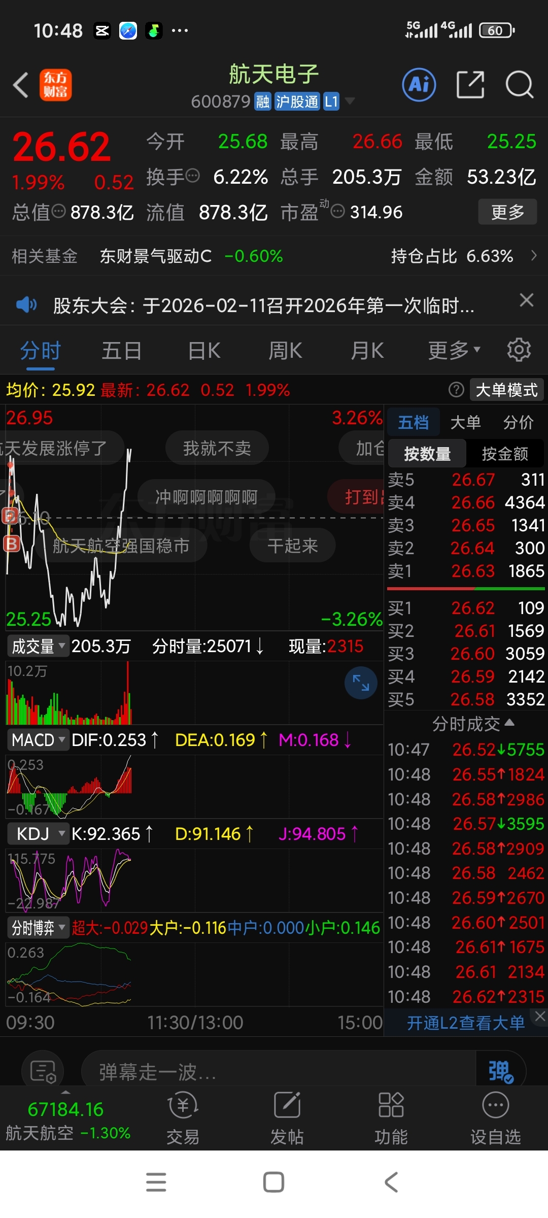Open 更多 chart period dropdown

click(454, 350)
